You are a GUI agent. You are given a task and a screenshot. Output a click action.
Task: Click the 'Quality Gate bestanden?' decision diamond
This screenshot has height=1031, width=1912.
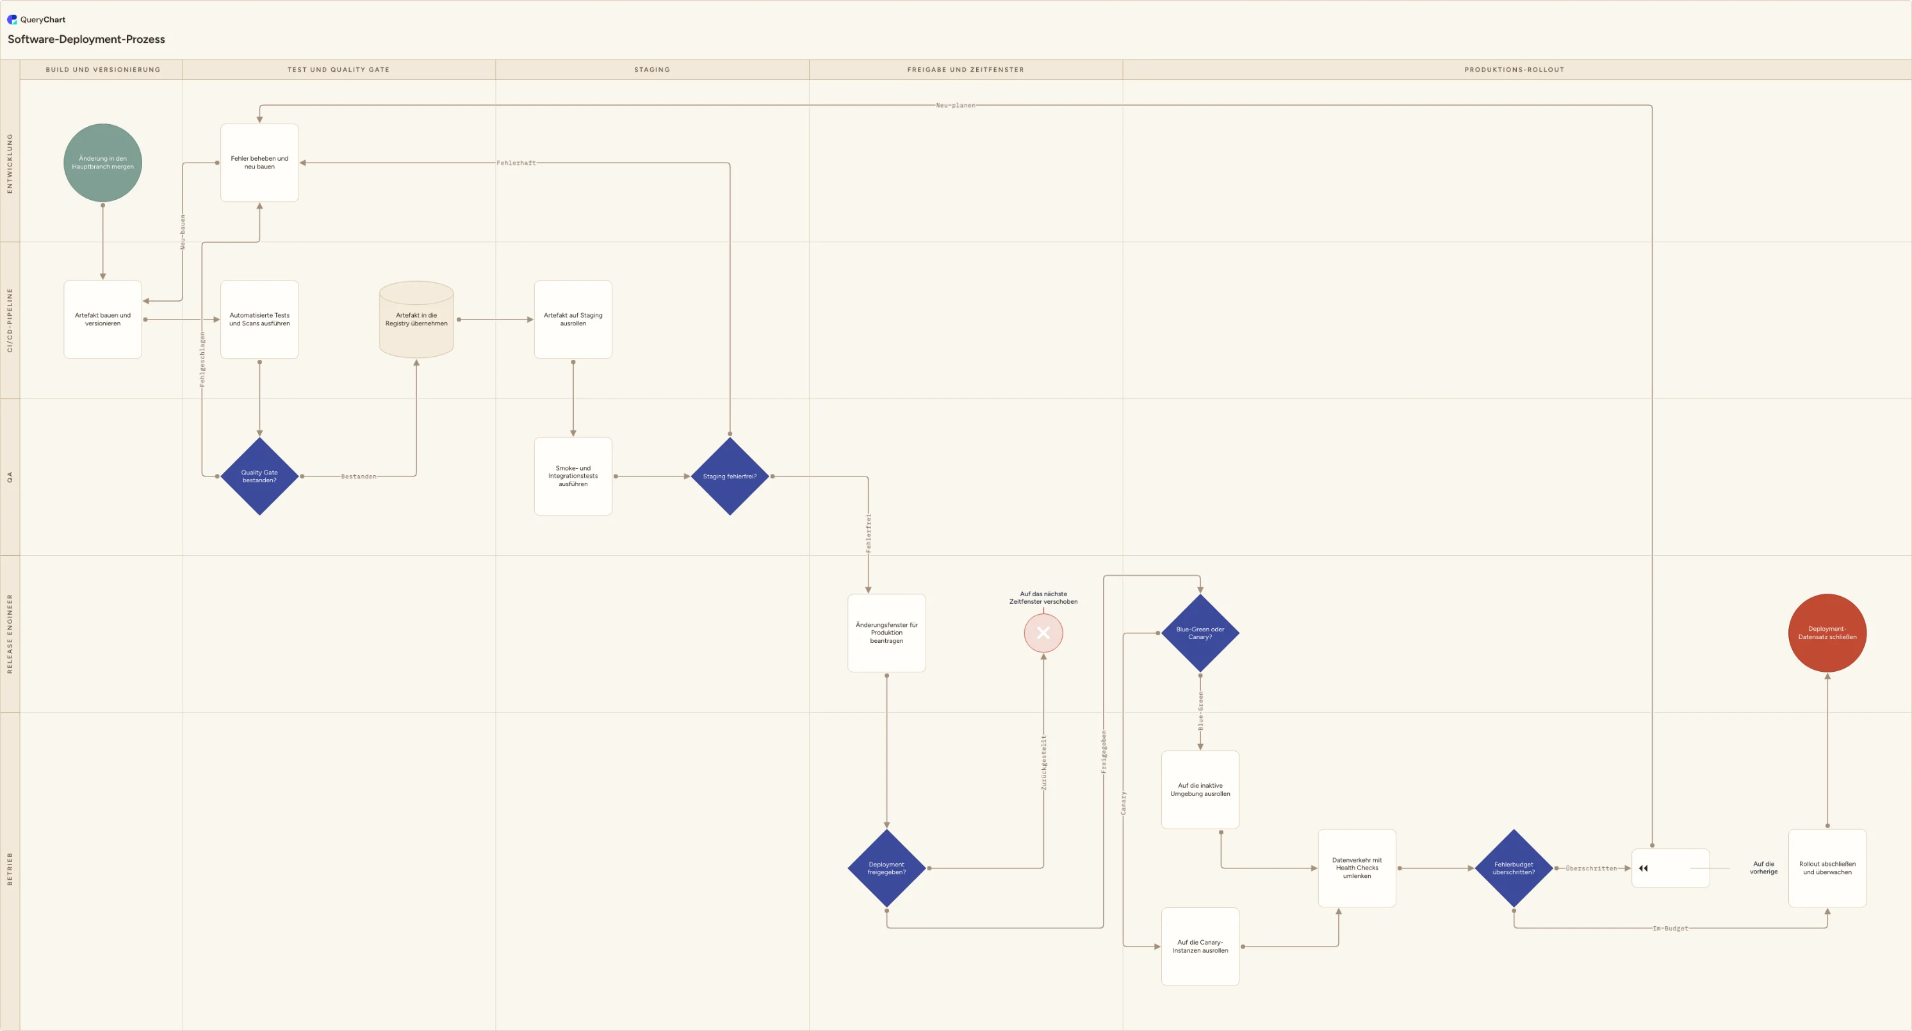[x=259, y=476]
